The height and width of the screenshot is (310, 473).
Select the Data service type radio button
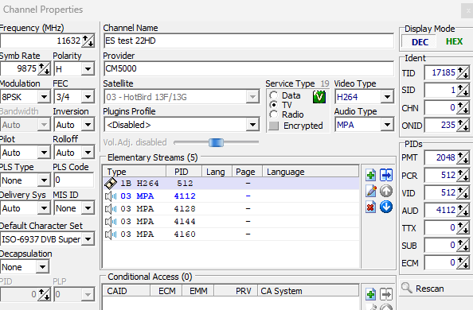point(274,95)
